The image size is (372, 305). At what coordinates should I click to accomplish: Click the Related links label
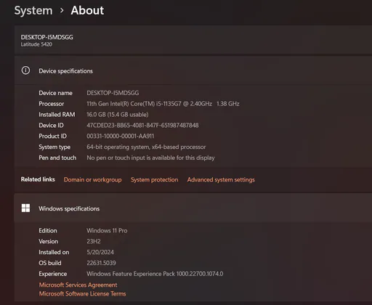click(x=38, y=179)
